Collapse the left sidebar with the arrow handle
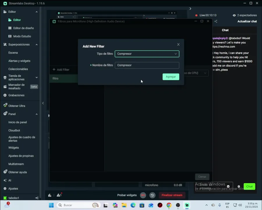 (43, 103)
